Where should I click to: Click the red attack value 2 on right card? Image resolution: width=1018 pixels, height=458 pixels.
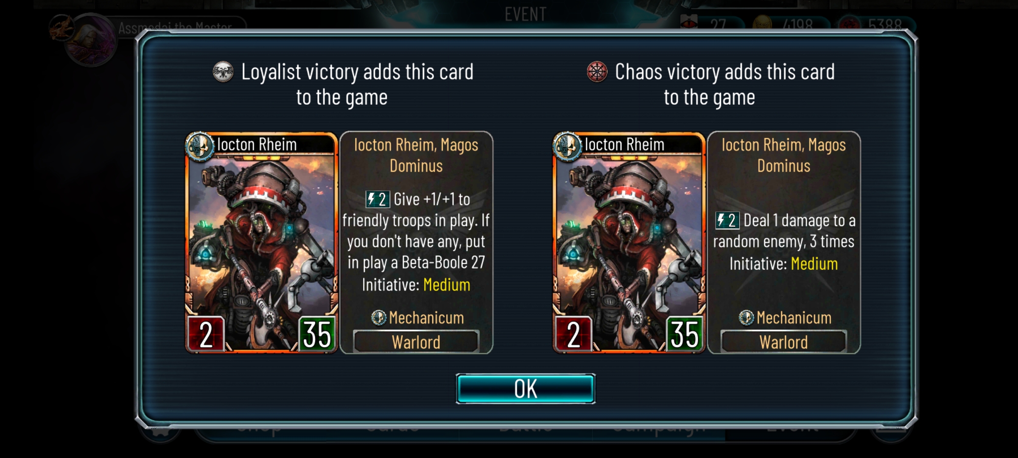pos(573,334)
